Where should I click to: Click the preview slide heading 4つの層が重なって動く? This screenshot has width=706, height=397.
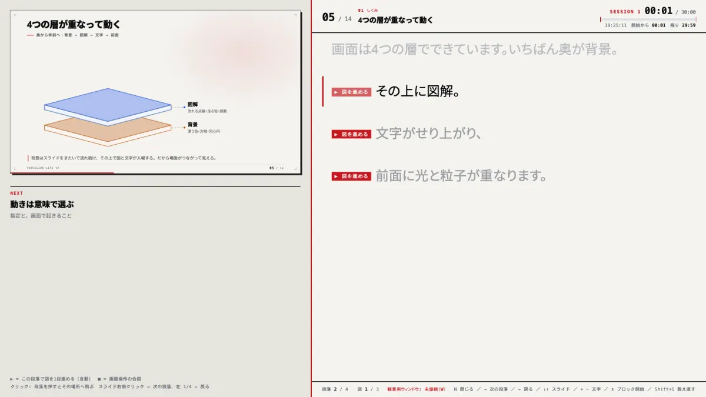pyautogui.click(x=74, y=25)
